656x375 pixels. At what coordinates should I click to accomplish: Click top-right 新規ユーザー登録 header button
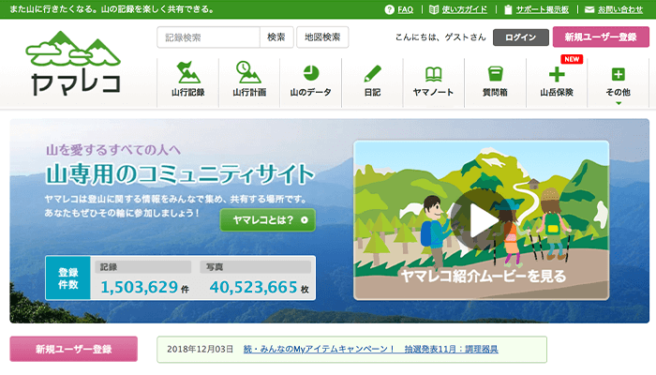point(601,37)
